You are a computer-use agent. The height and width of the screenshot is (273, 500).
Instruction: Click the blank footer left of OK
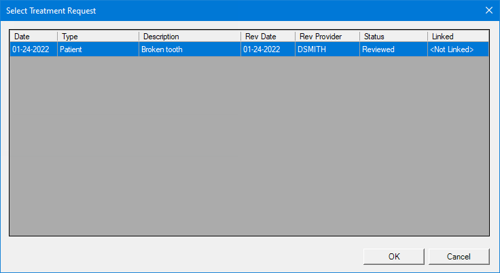tap(183, 257)
